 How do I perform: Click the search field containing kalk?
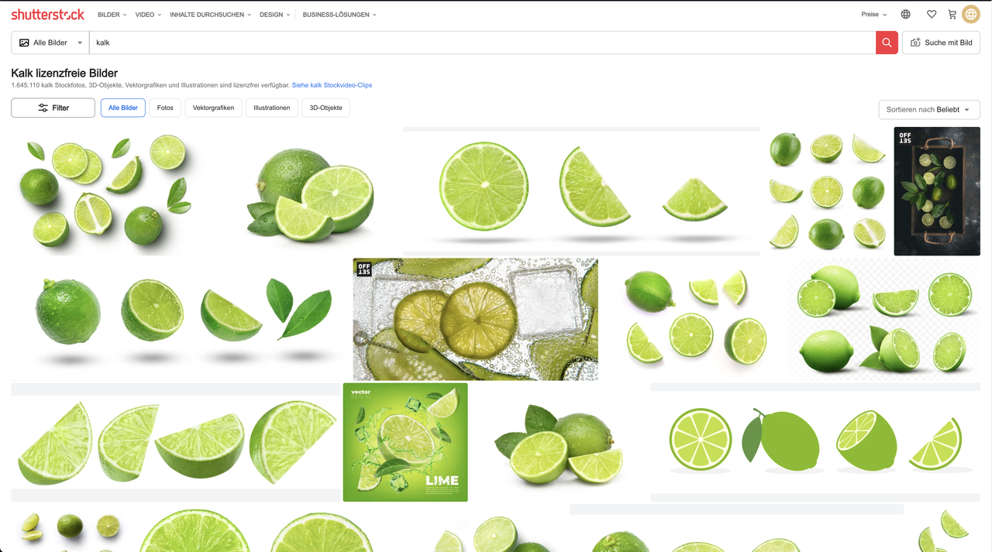pyautogui.click(x=482, y=43)
